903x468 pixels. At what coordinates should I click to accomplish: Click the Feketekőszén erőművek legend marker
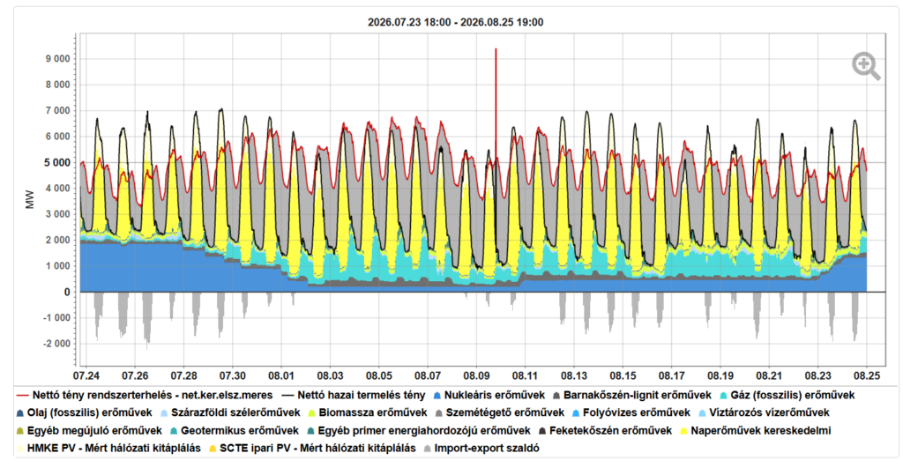point(542,431)
